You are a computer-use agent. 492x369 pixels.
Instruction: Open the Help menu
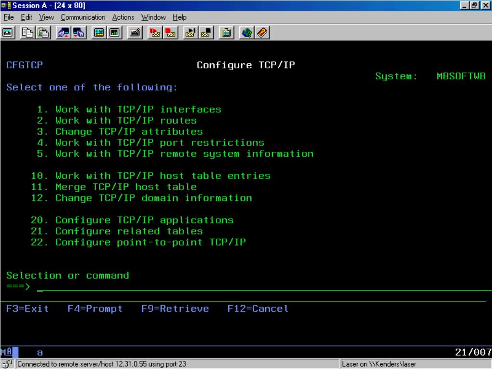coord(180,17)
